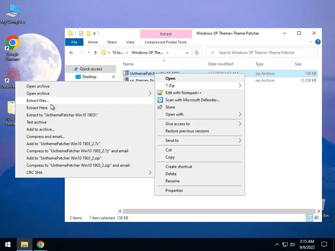The width and height of the screenshot is (335, 251).
Task: Choose Edit with Notepad++
Action: click(199, 93)
